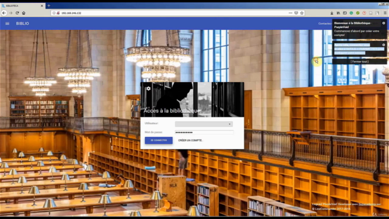389x219 pixels.
Task: Dismiss the Bienvenue notification
Action: (x=384, y=23)
